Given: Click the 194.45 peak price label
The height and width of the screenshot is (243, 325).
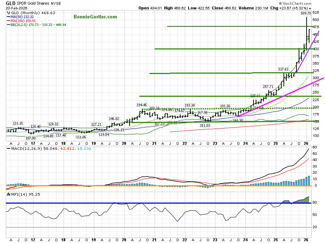Looking at the screenshot, I should pyautogui.click(x=142, y=105).
